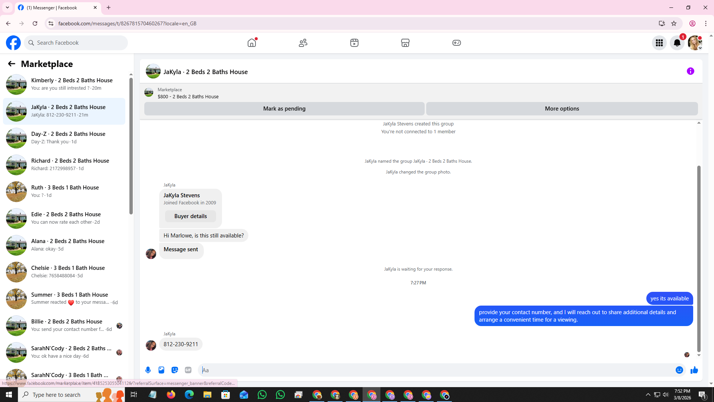Open the sticker picker icon

pos(175,370)
